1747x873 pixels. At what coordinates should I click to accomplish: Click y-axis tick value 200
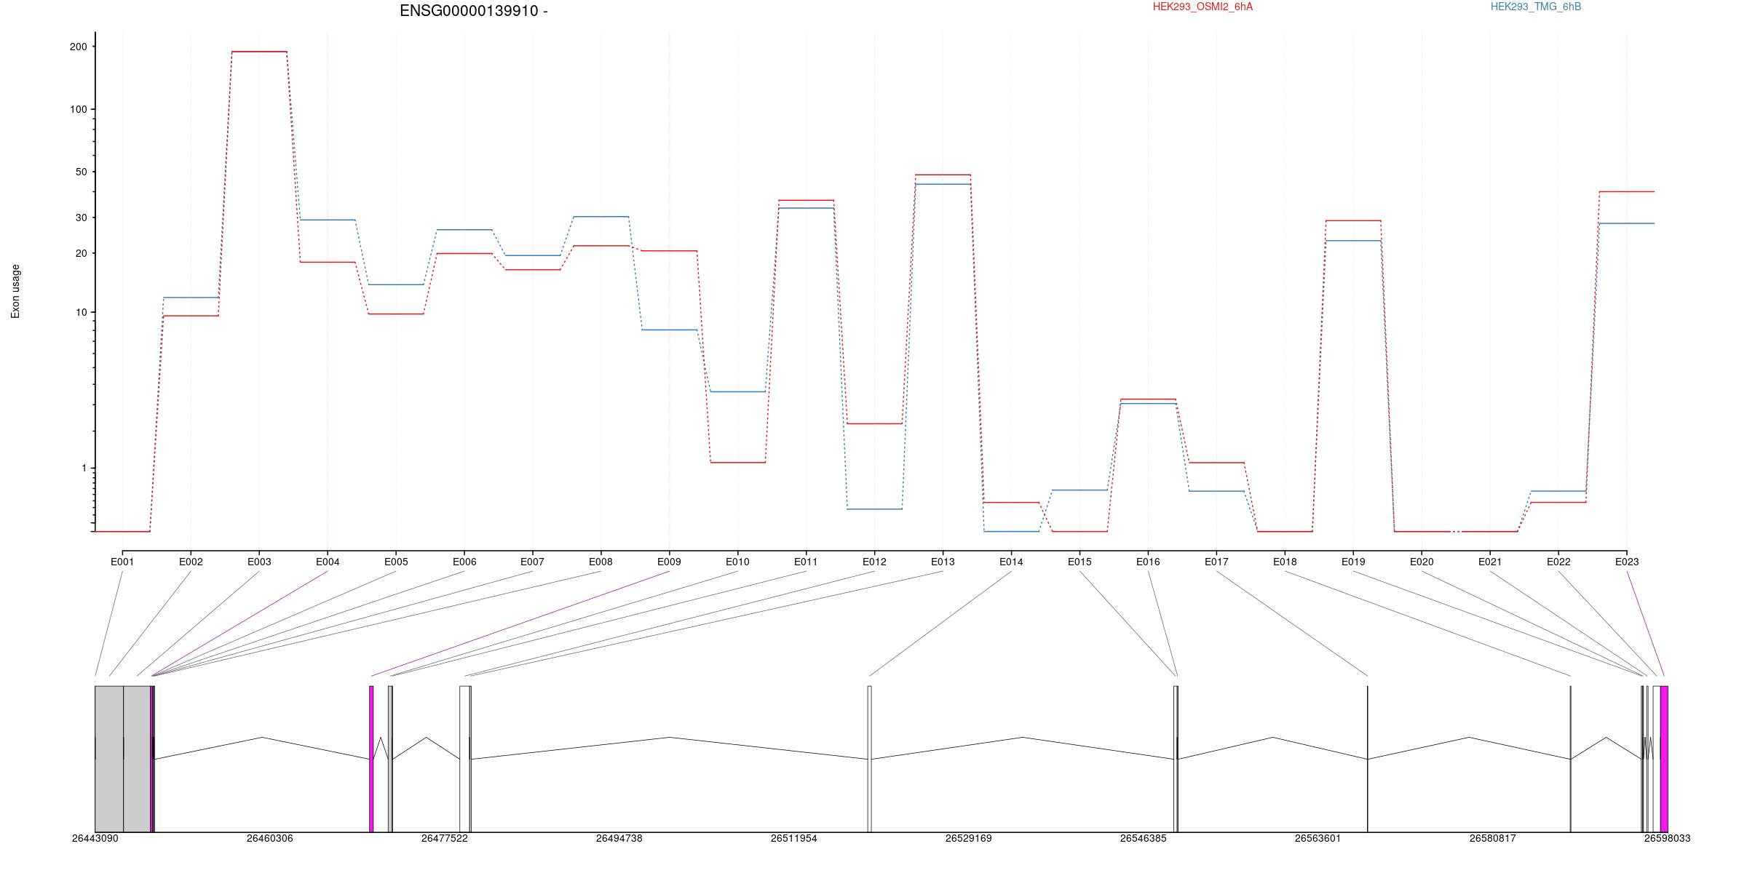point(78,47)
